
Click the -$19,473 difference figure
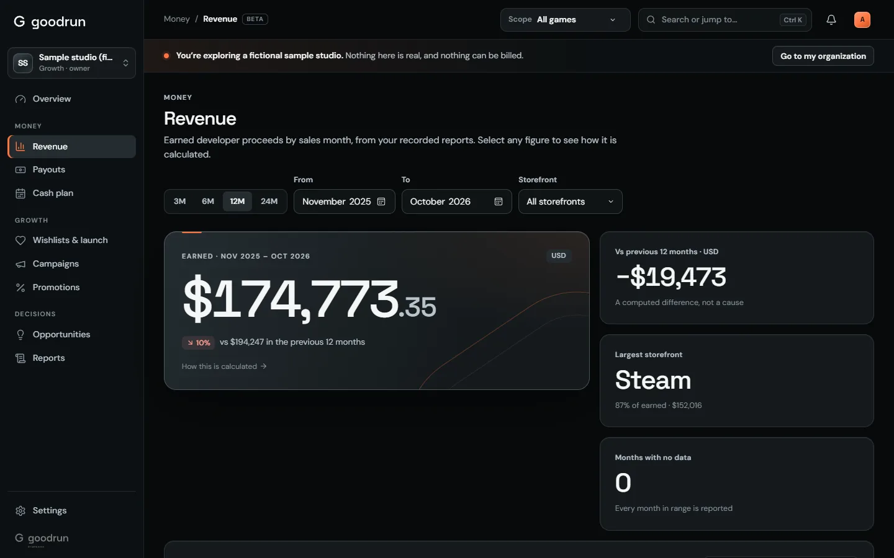click(x=670, y=277)
